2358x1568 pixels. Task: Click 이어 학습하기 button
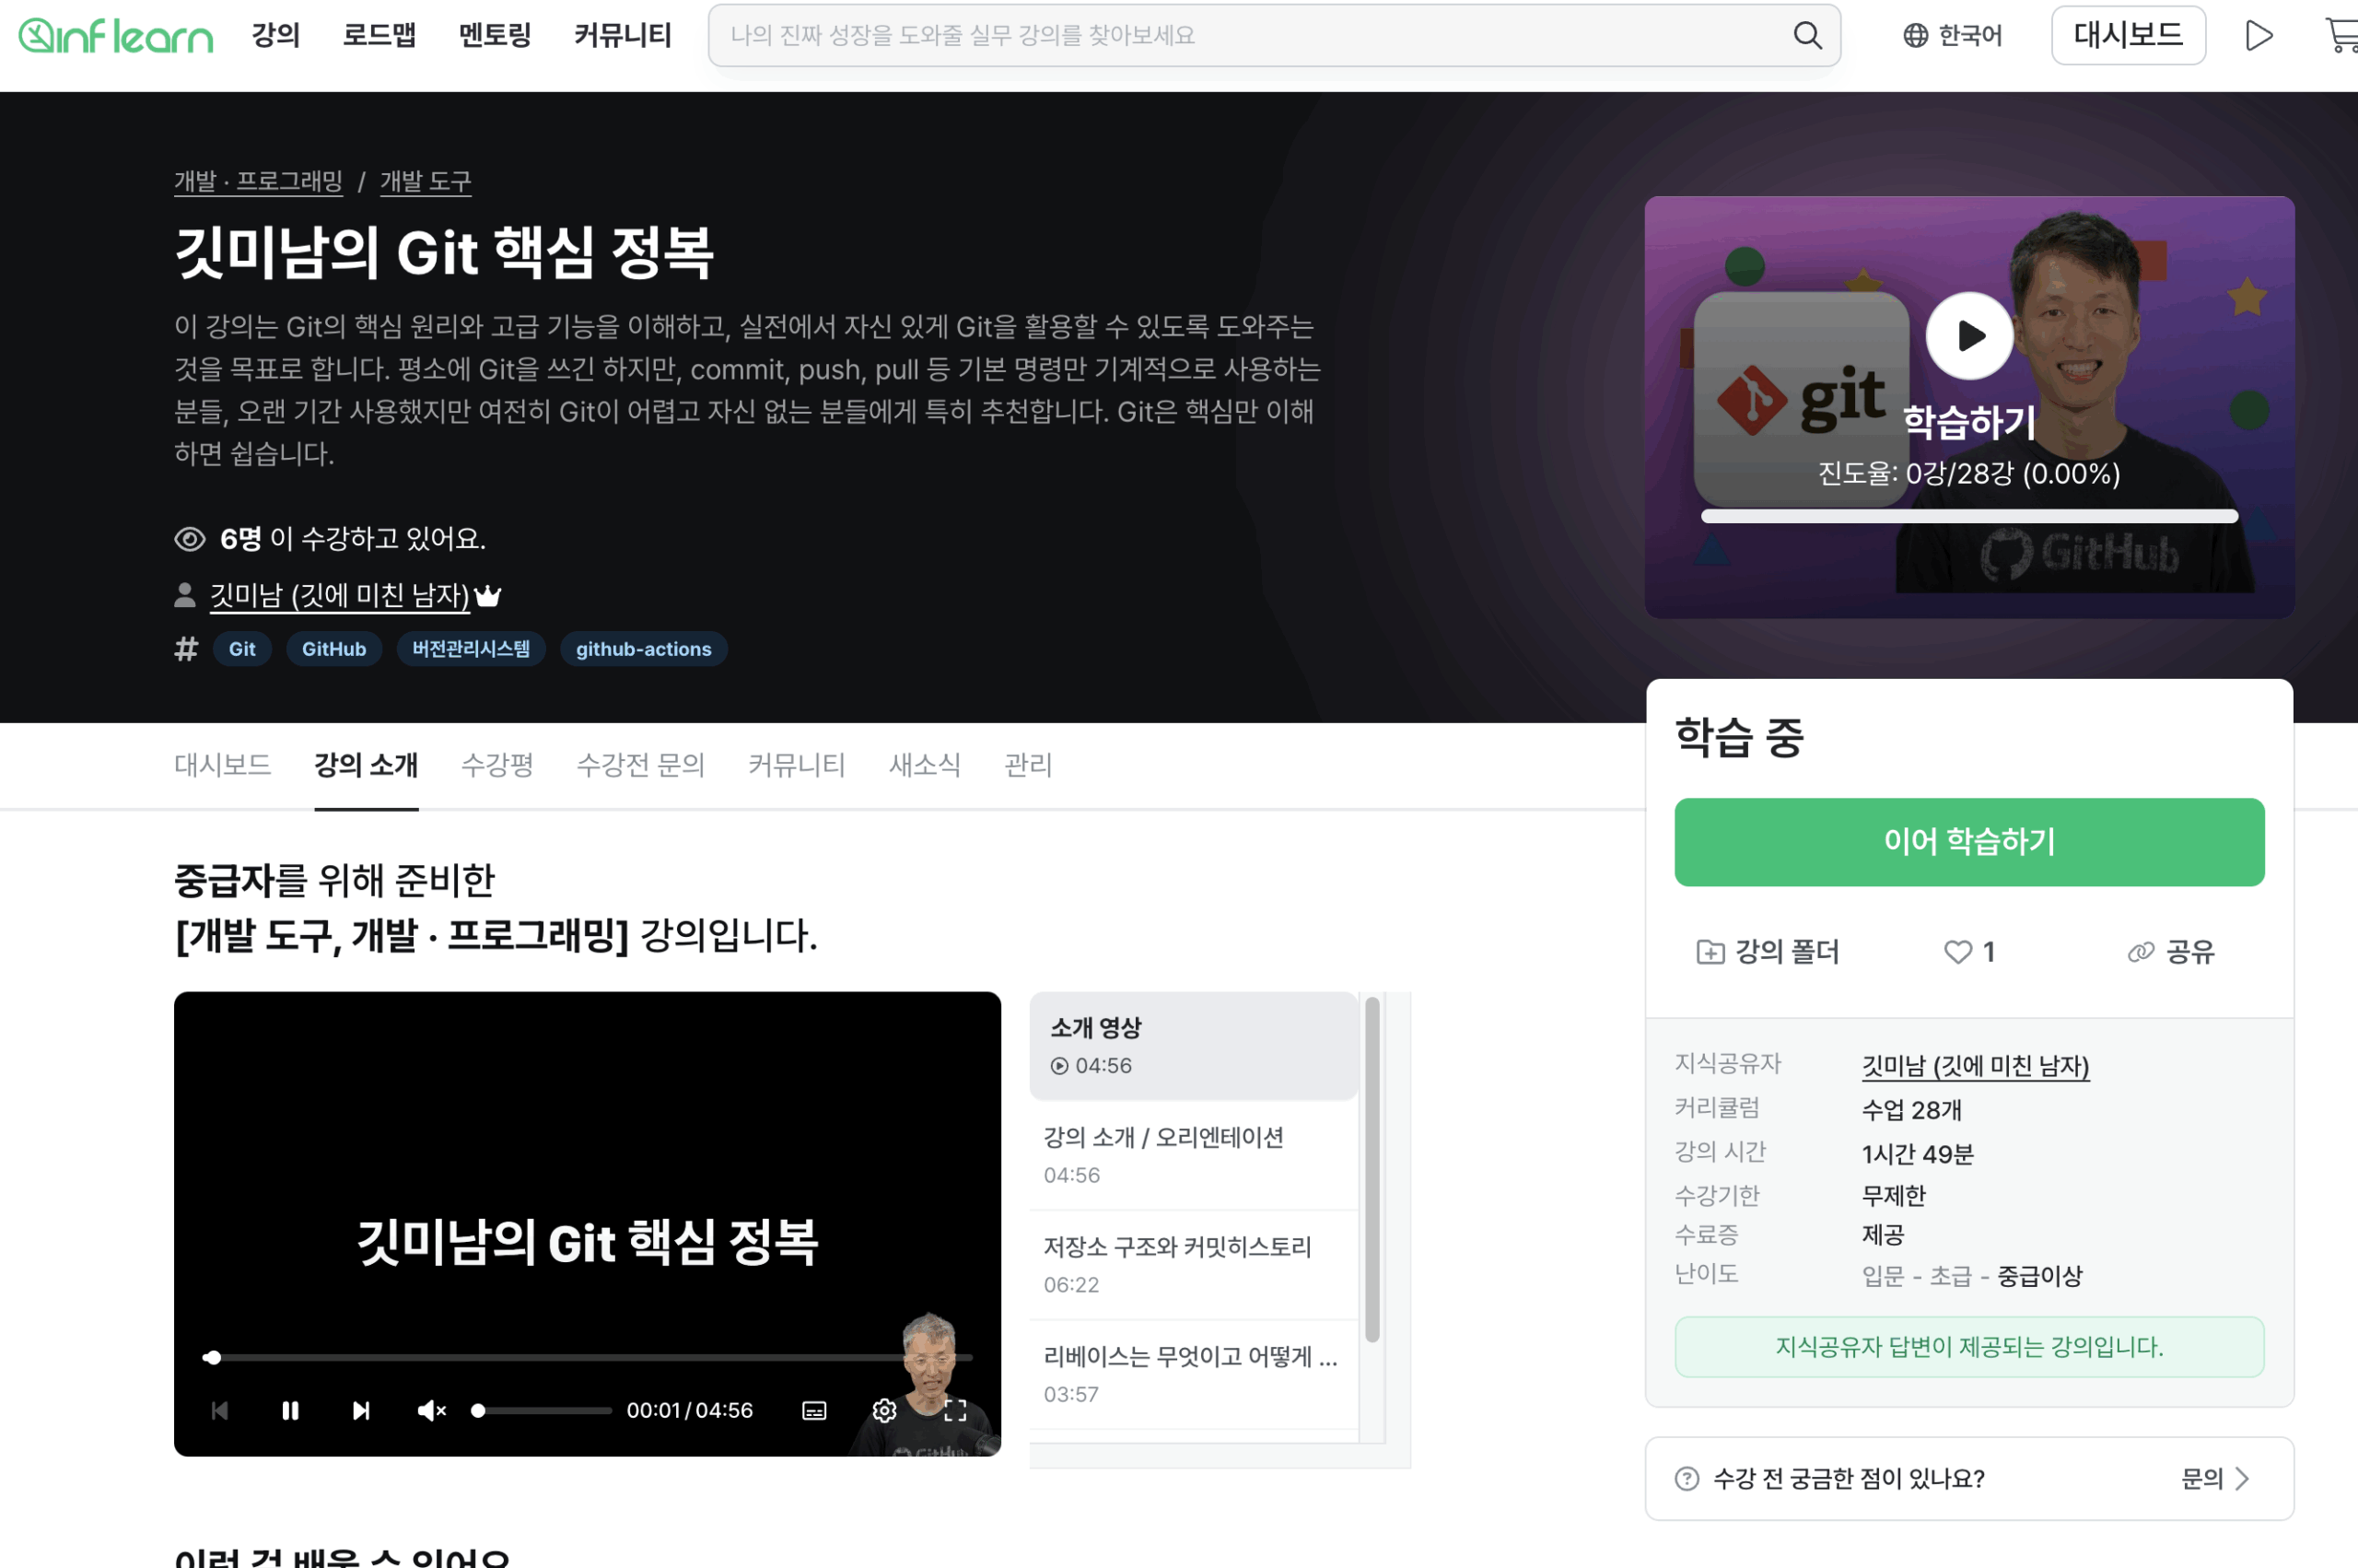tap(1968, 842)
